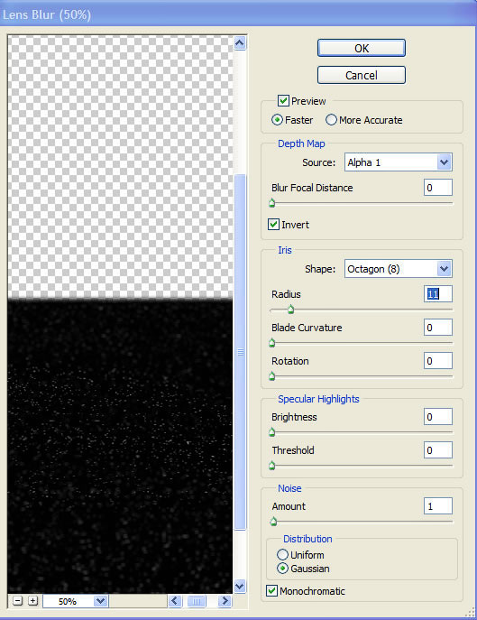The width and height of the screenshot is (477, 620).
Task: Click the Noise Amount slider handle
Action: click(273, 522)
